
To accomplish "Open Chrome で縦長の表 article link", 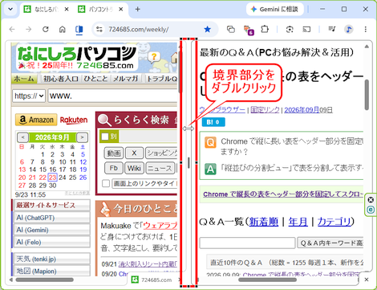I will click(283, 194).
